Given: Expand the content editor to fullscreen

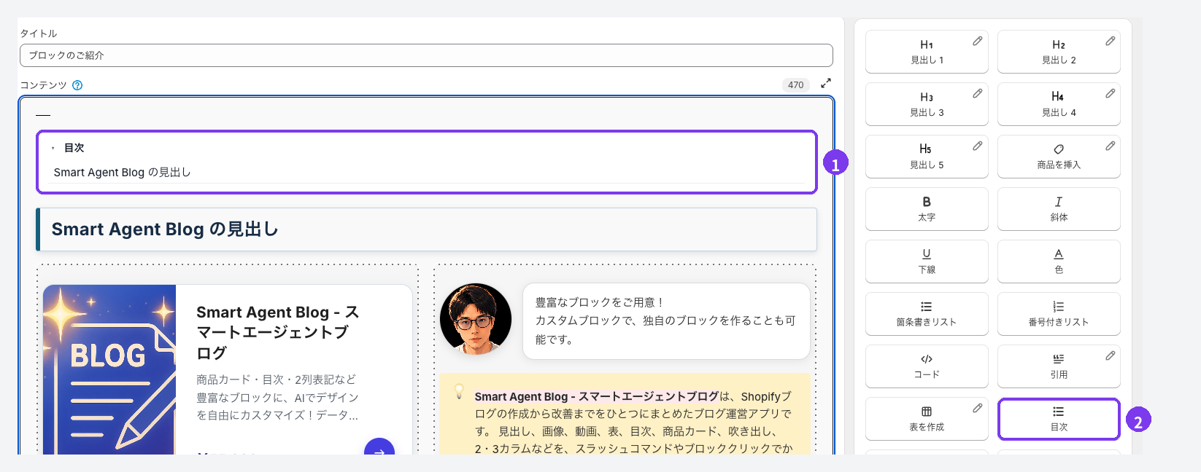Looking at the screenshot, I should coord(826,83).
